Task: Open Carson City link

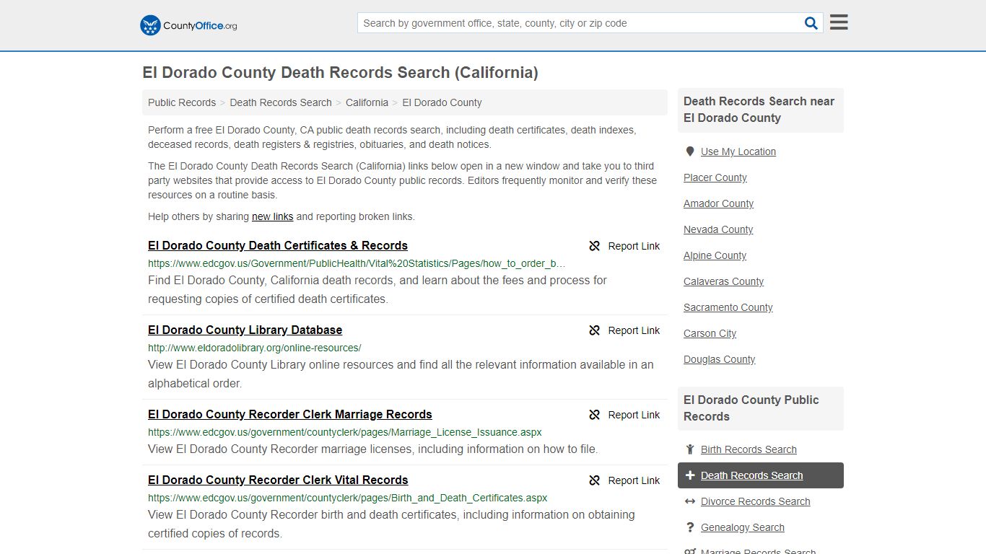Action: pyautogui.click(x=710, y=333)
